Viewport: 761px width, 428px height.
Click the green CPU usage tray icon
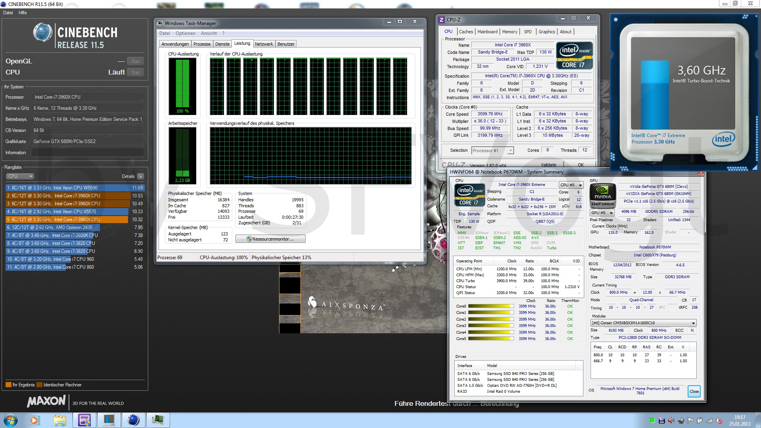(x=652, y=420)
